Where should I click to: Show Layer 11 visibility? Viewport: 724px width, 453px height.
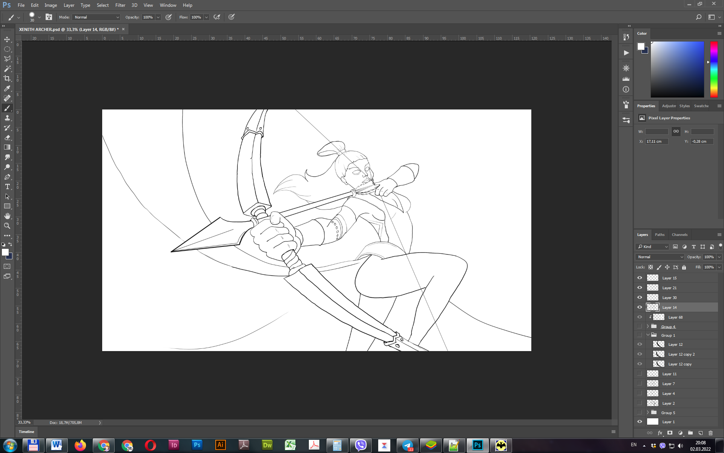(640, 374)
